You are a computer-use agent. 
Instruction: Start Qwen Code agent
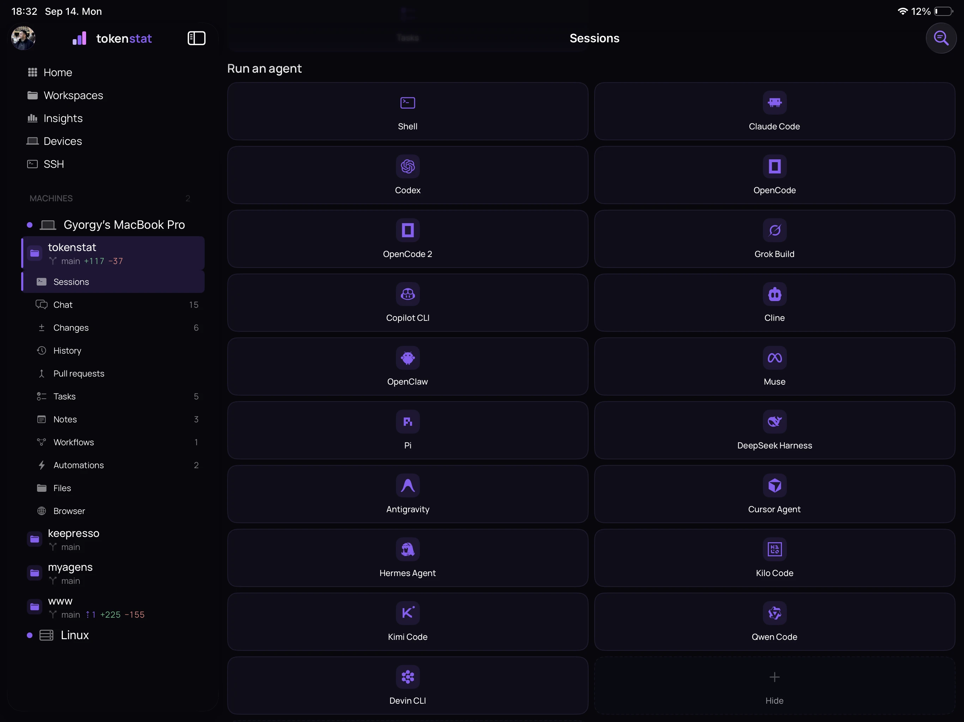[x=775, y=622]
